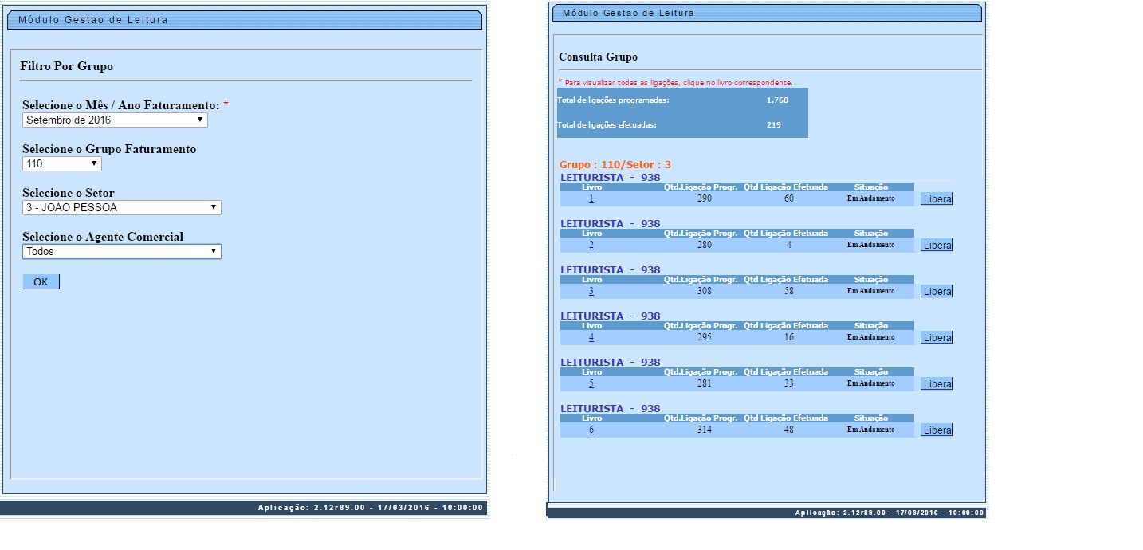Expand the Agente Comercial dropdown showing Todos
The height and width of the screenshot is (550, 1143).
tap(121, 252)
